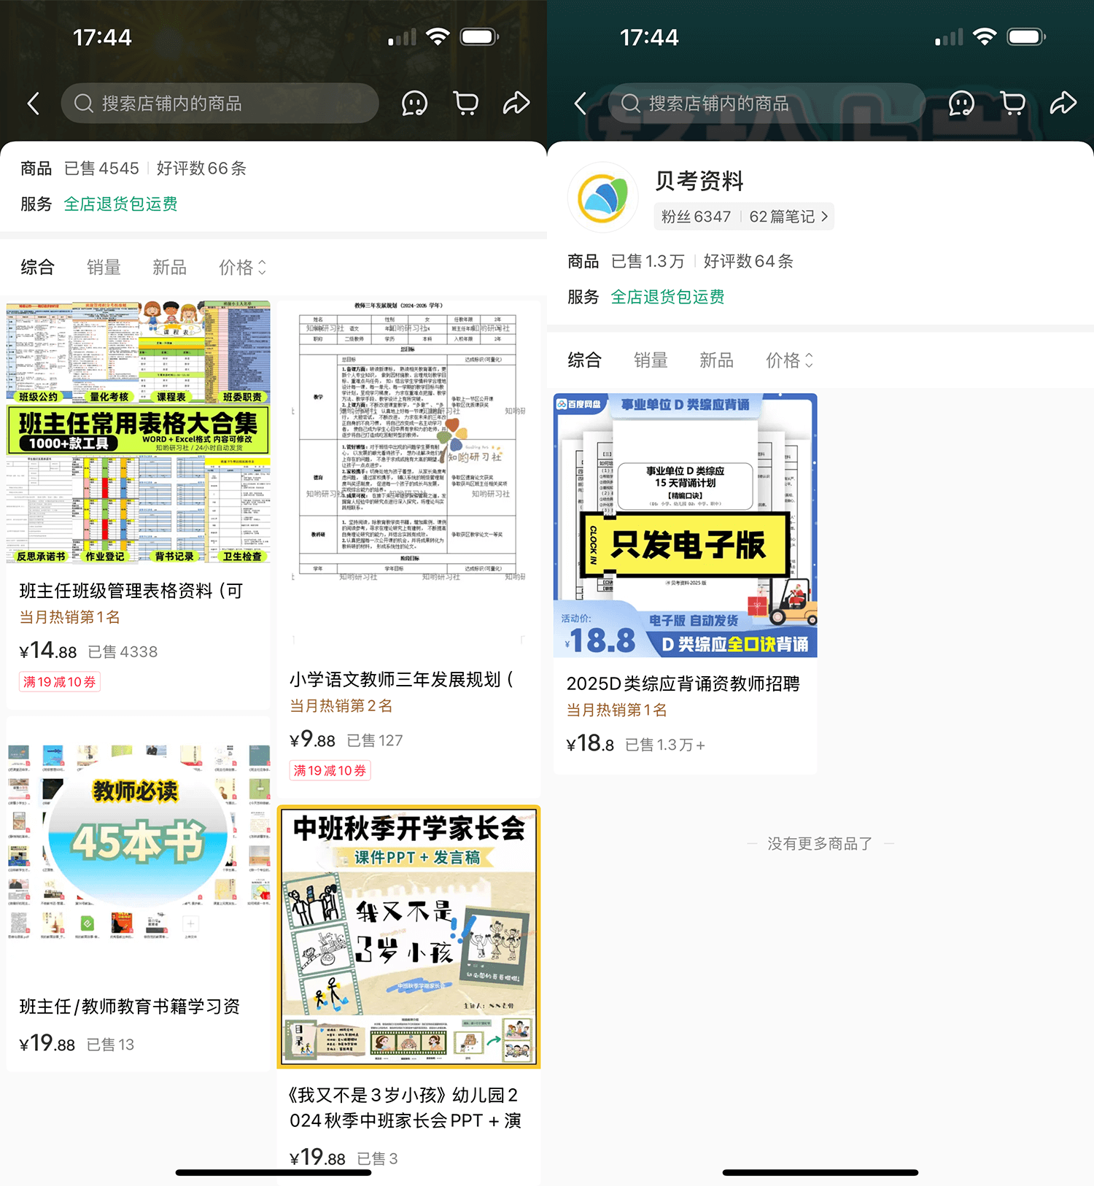Screen dimensions: 1094x1186
Task: Share the 贝考资料 shop
Action: (1063, 104)
